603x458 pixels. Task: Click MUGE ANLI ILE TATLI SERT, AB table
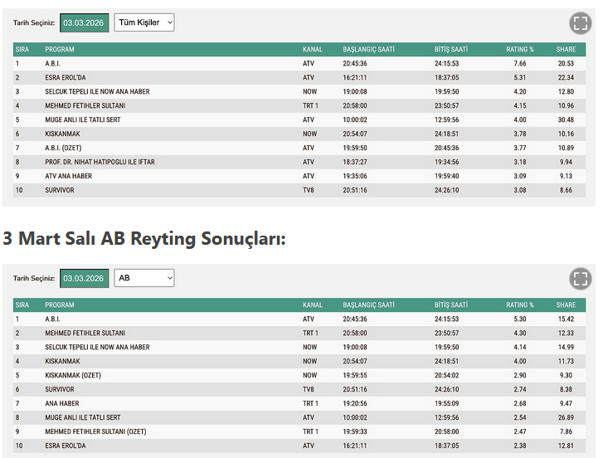coord(83,417)
